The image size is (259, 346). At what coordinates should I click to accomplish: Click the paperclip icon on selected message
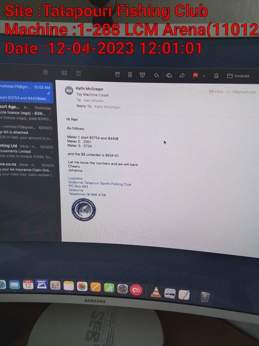coord(49,93)
